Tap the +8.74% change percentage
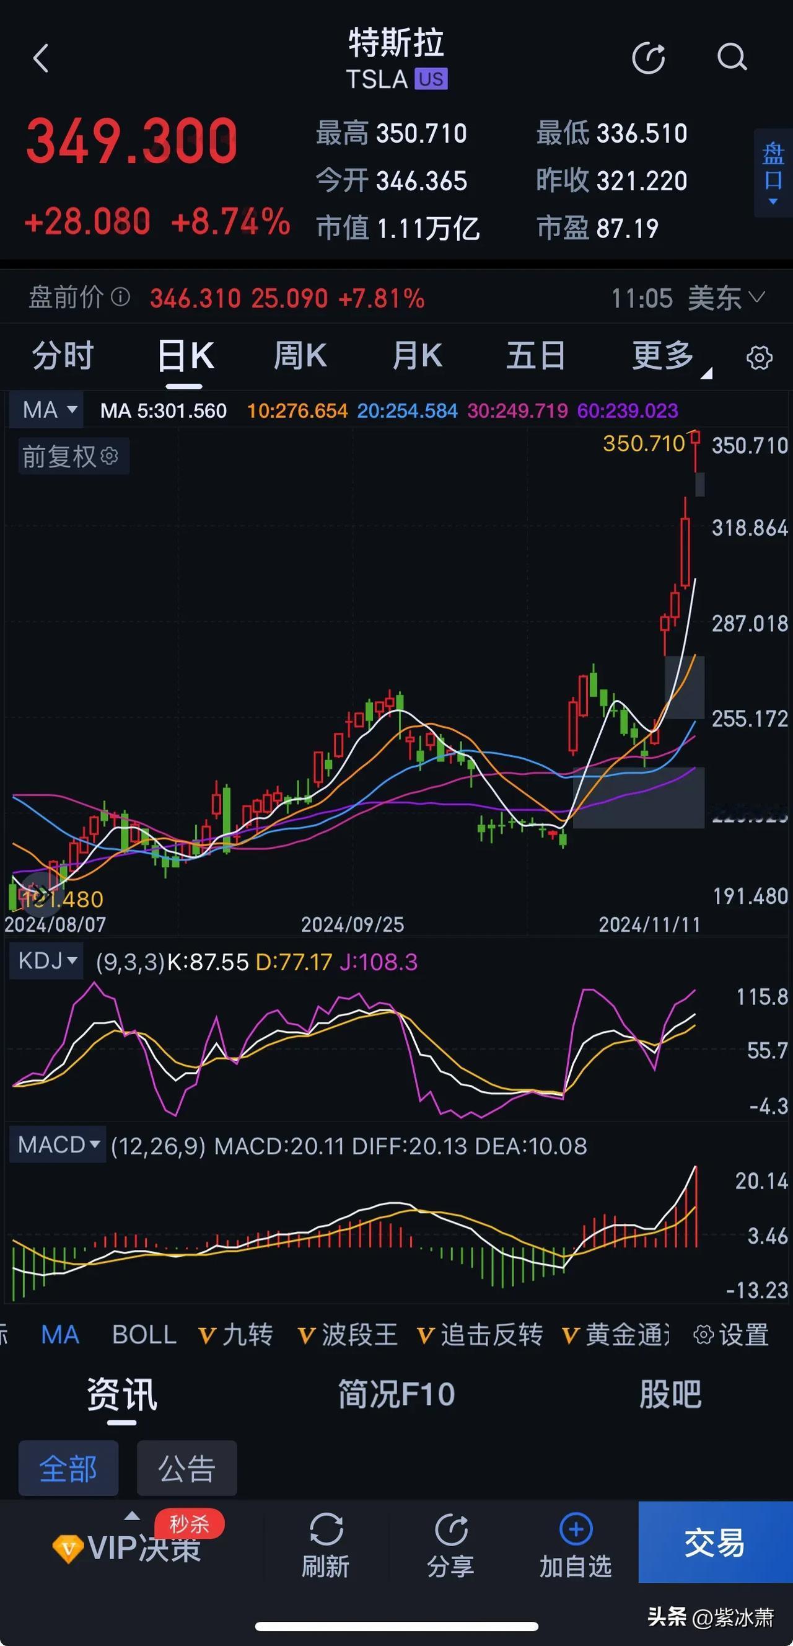The height and width of the screenshot is (1646, 793). (230, 222)
